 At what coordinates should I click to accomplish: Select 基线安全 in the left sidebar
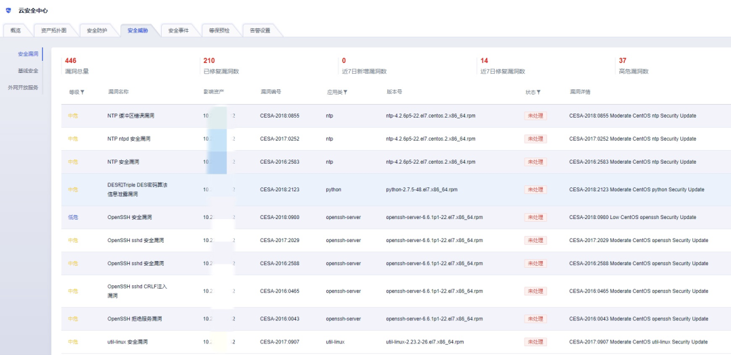pos(28,70)
